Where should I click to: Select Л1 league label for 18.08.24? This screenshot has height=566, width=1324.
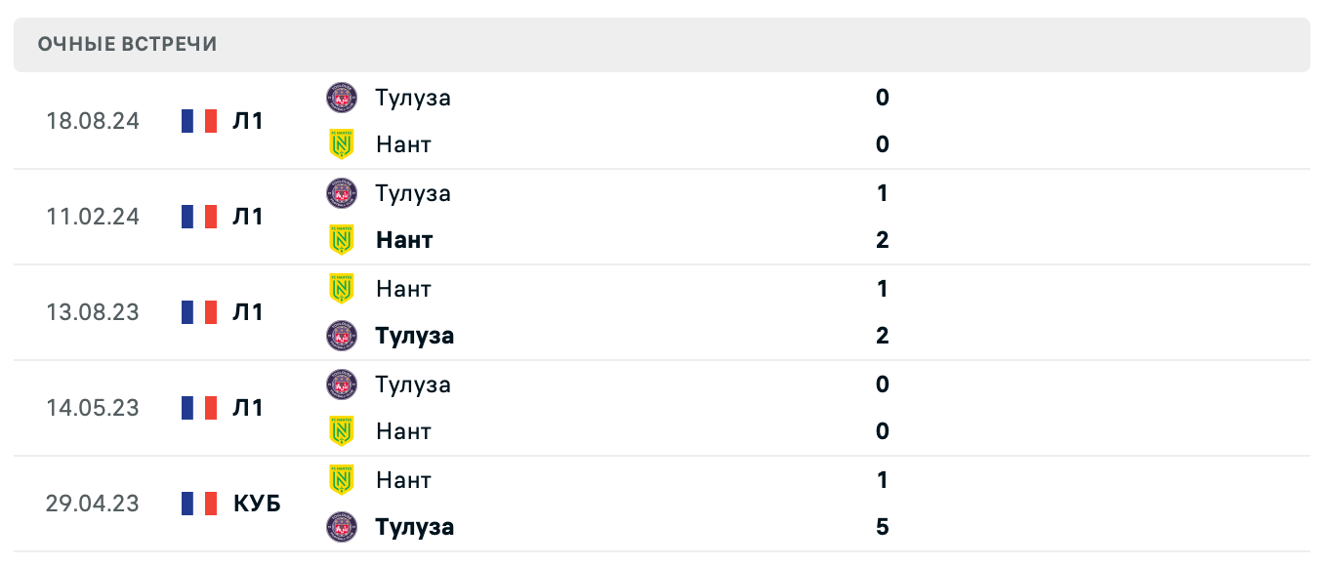pyautogui.click(x=248, y=121)
